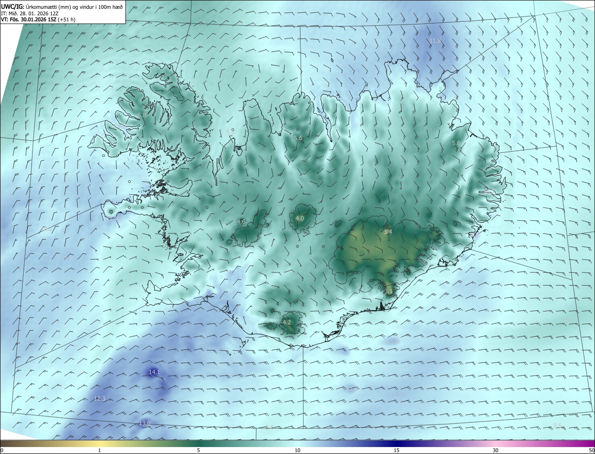595x454 pixels.
Task: Click the 10 tick on the color scale
Action: tap(297, 450)
